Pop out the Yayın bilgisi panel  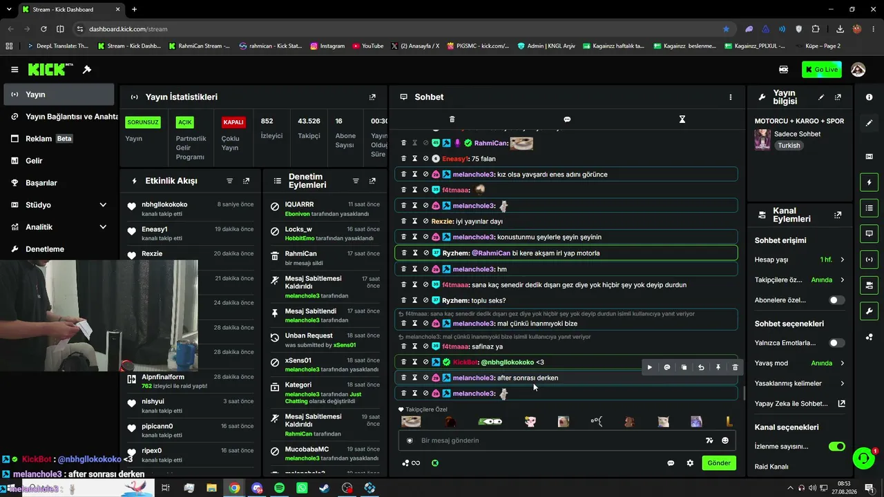pos(838,97)
